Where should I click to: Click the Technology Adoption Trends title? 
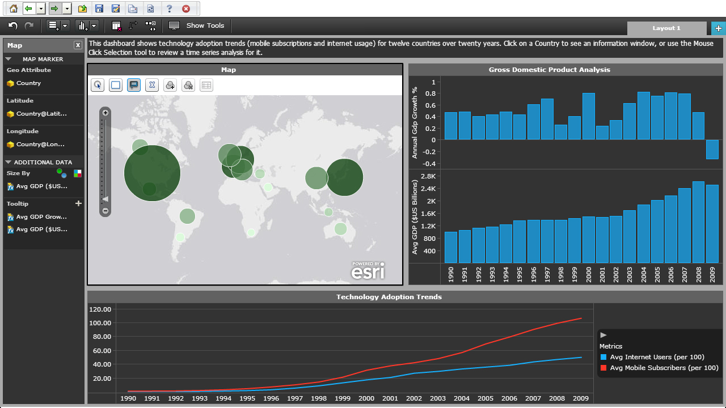click(x=389, y=297)
